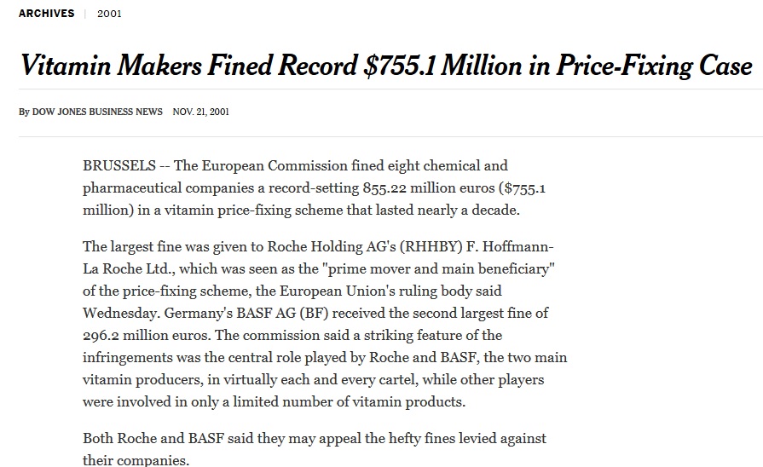
Task: Click the "La Roche Ltd." text
Action: pyautogui.click(x=126, y=269)
